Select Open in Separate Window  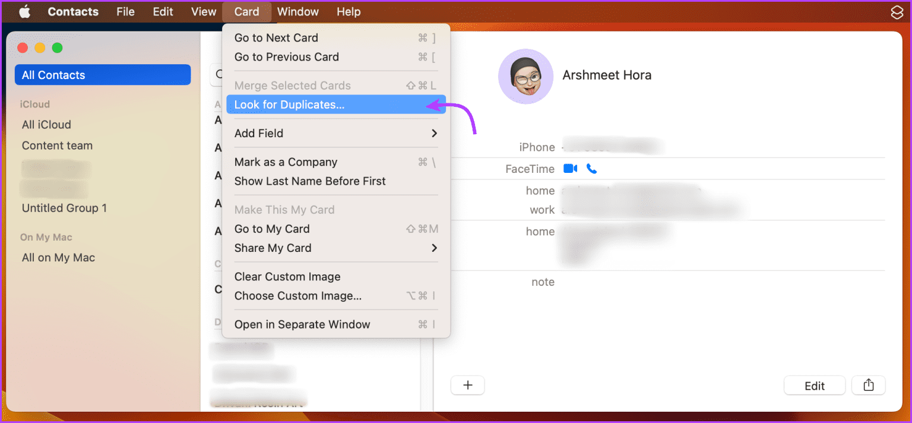[302, 324]
